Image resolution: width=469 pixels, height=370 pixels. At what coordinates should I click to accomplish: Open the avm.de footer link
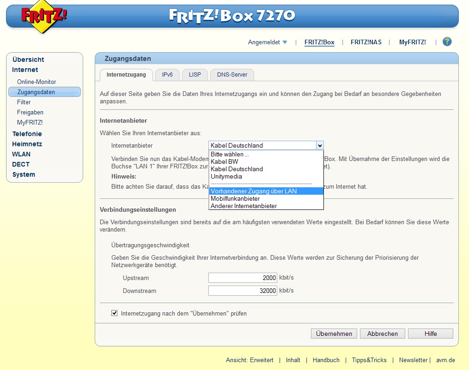click(445, 360)
